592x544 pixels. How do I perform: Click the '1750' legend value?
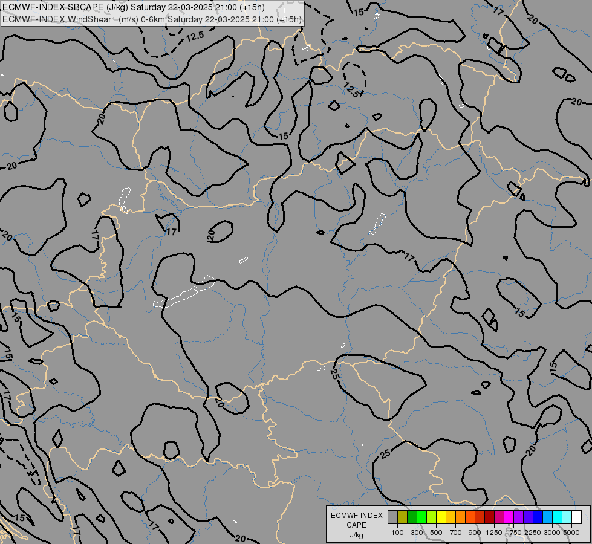pyautogui.click(x=513, y=533)
